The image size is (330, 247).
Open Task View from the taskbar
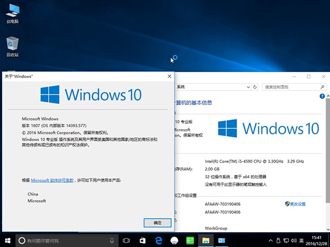click(126, 240)
